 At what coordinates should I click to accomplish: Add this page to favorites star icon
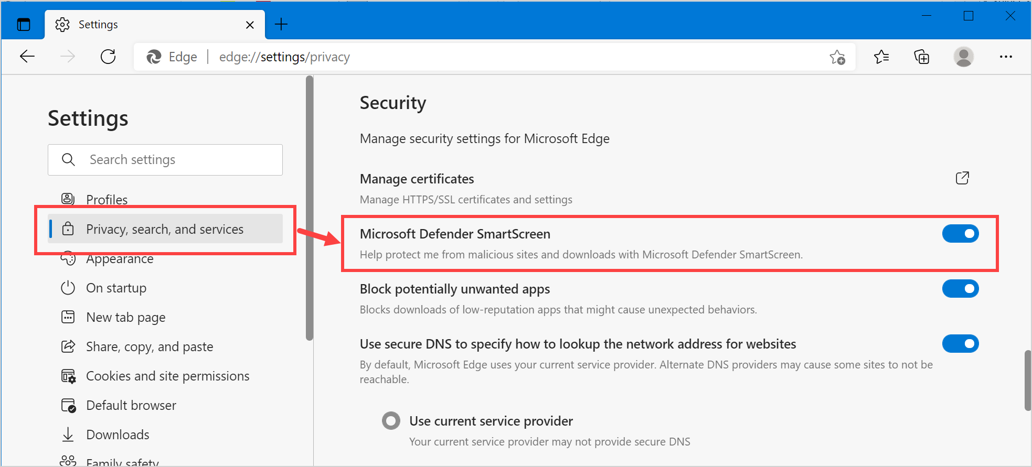[837, 57]
